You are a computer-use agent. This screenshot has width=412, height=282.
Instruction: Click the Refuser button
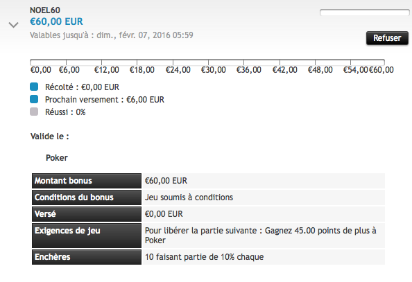pos(387,38)
